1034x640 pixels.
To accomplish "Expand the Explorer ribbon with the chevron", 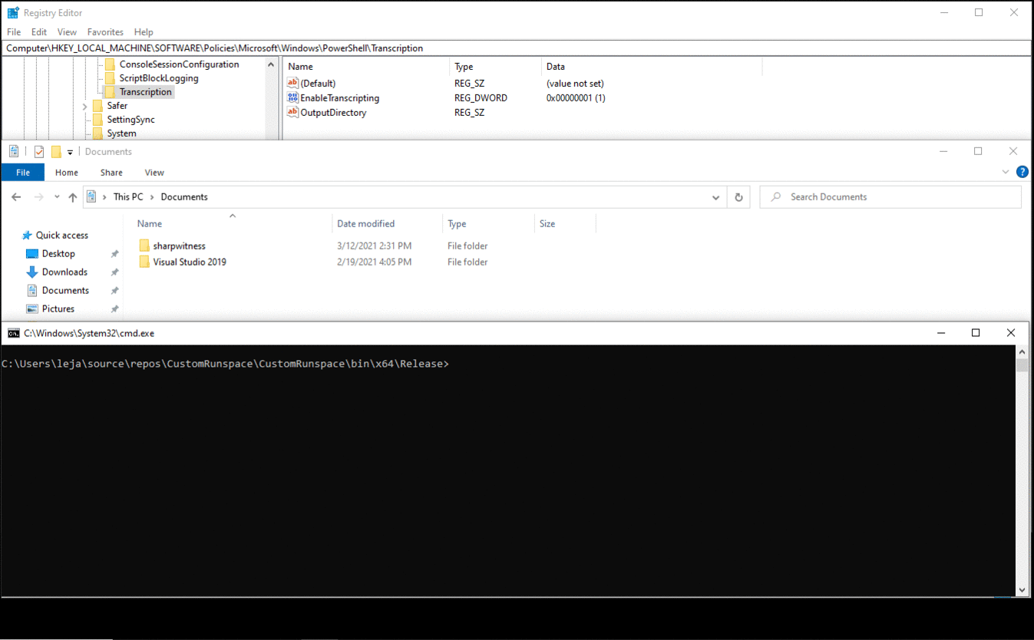I will click(1006, 172).
